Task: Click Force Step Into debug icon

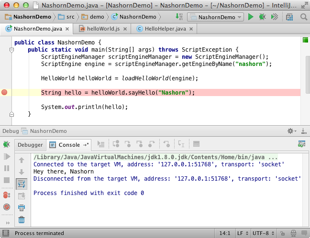Action: 140,144
